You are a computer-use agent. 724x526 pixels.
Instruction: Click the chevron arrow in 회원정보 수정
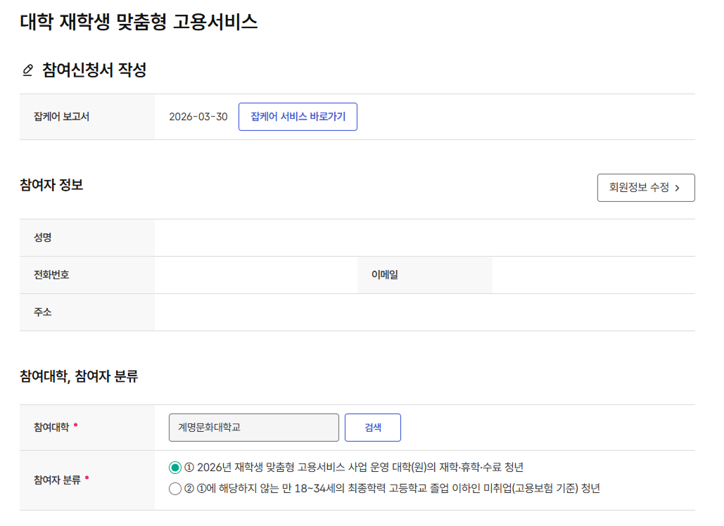click(678, 188)
